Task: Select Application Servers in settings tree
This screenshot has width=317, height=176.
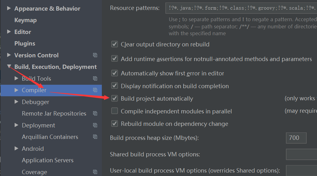Action: click(48, 160)
